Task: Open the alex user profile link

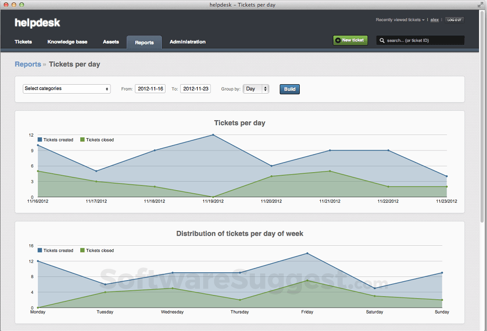Action: pyautogui.click(x=434, y=20)
